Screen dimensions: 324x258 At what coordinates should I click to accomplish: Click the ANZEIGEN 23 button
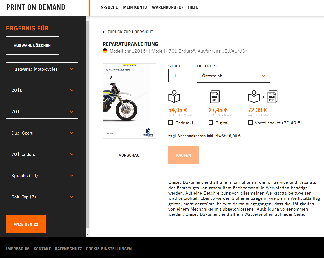26,224
